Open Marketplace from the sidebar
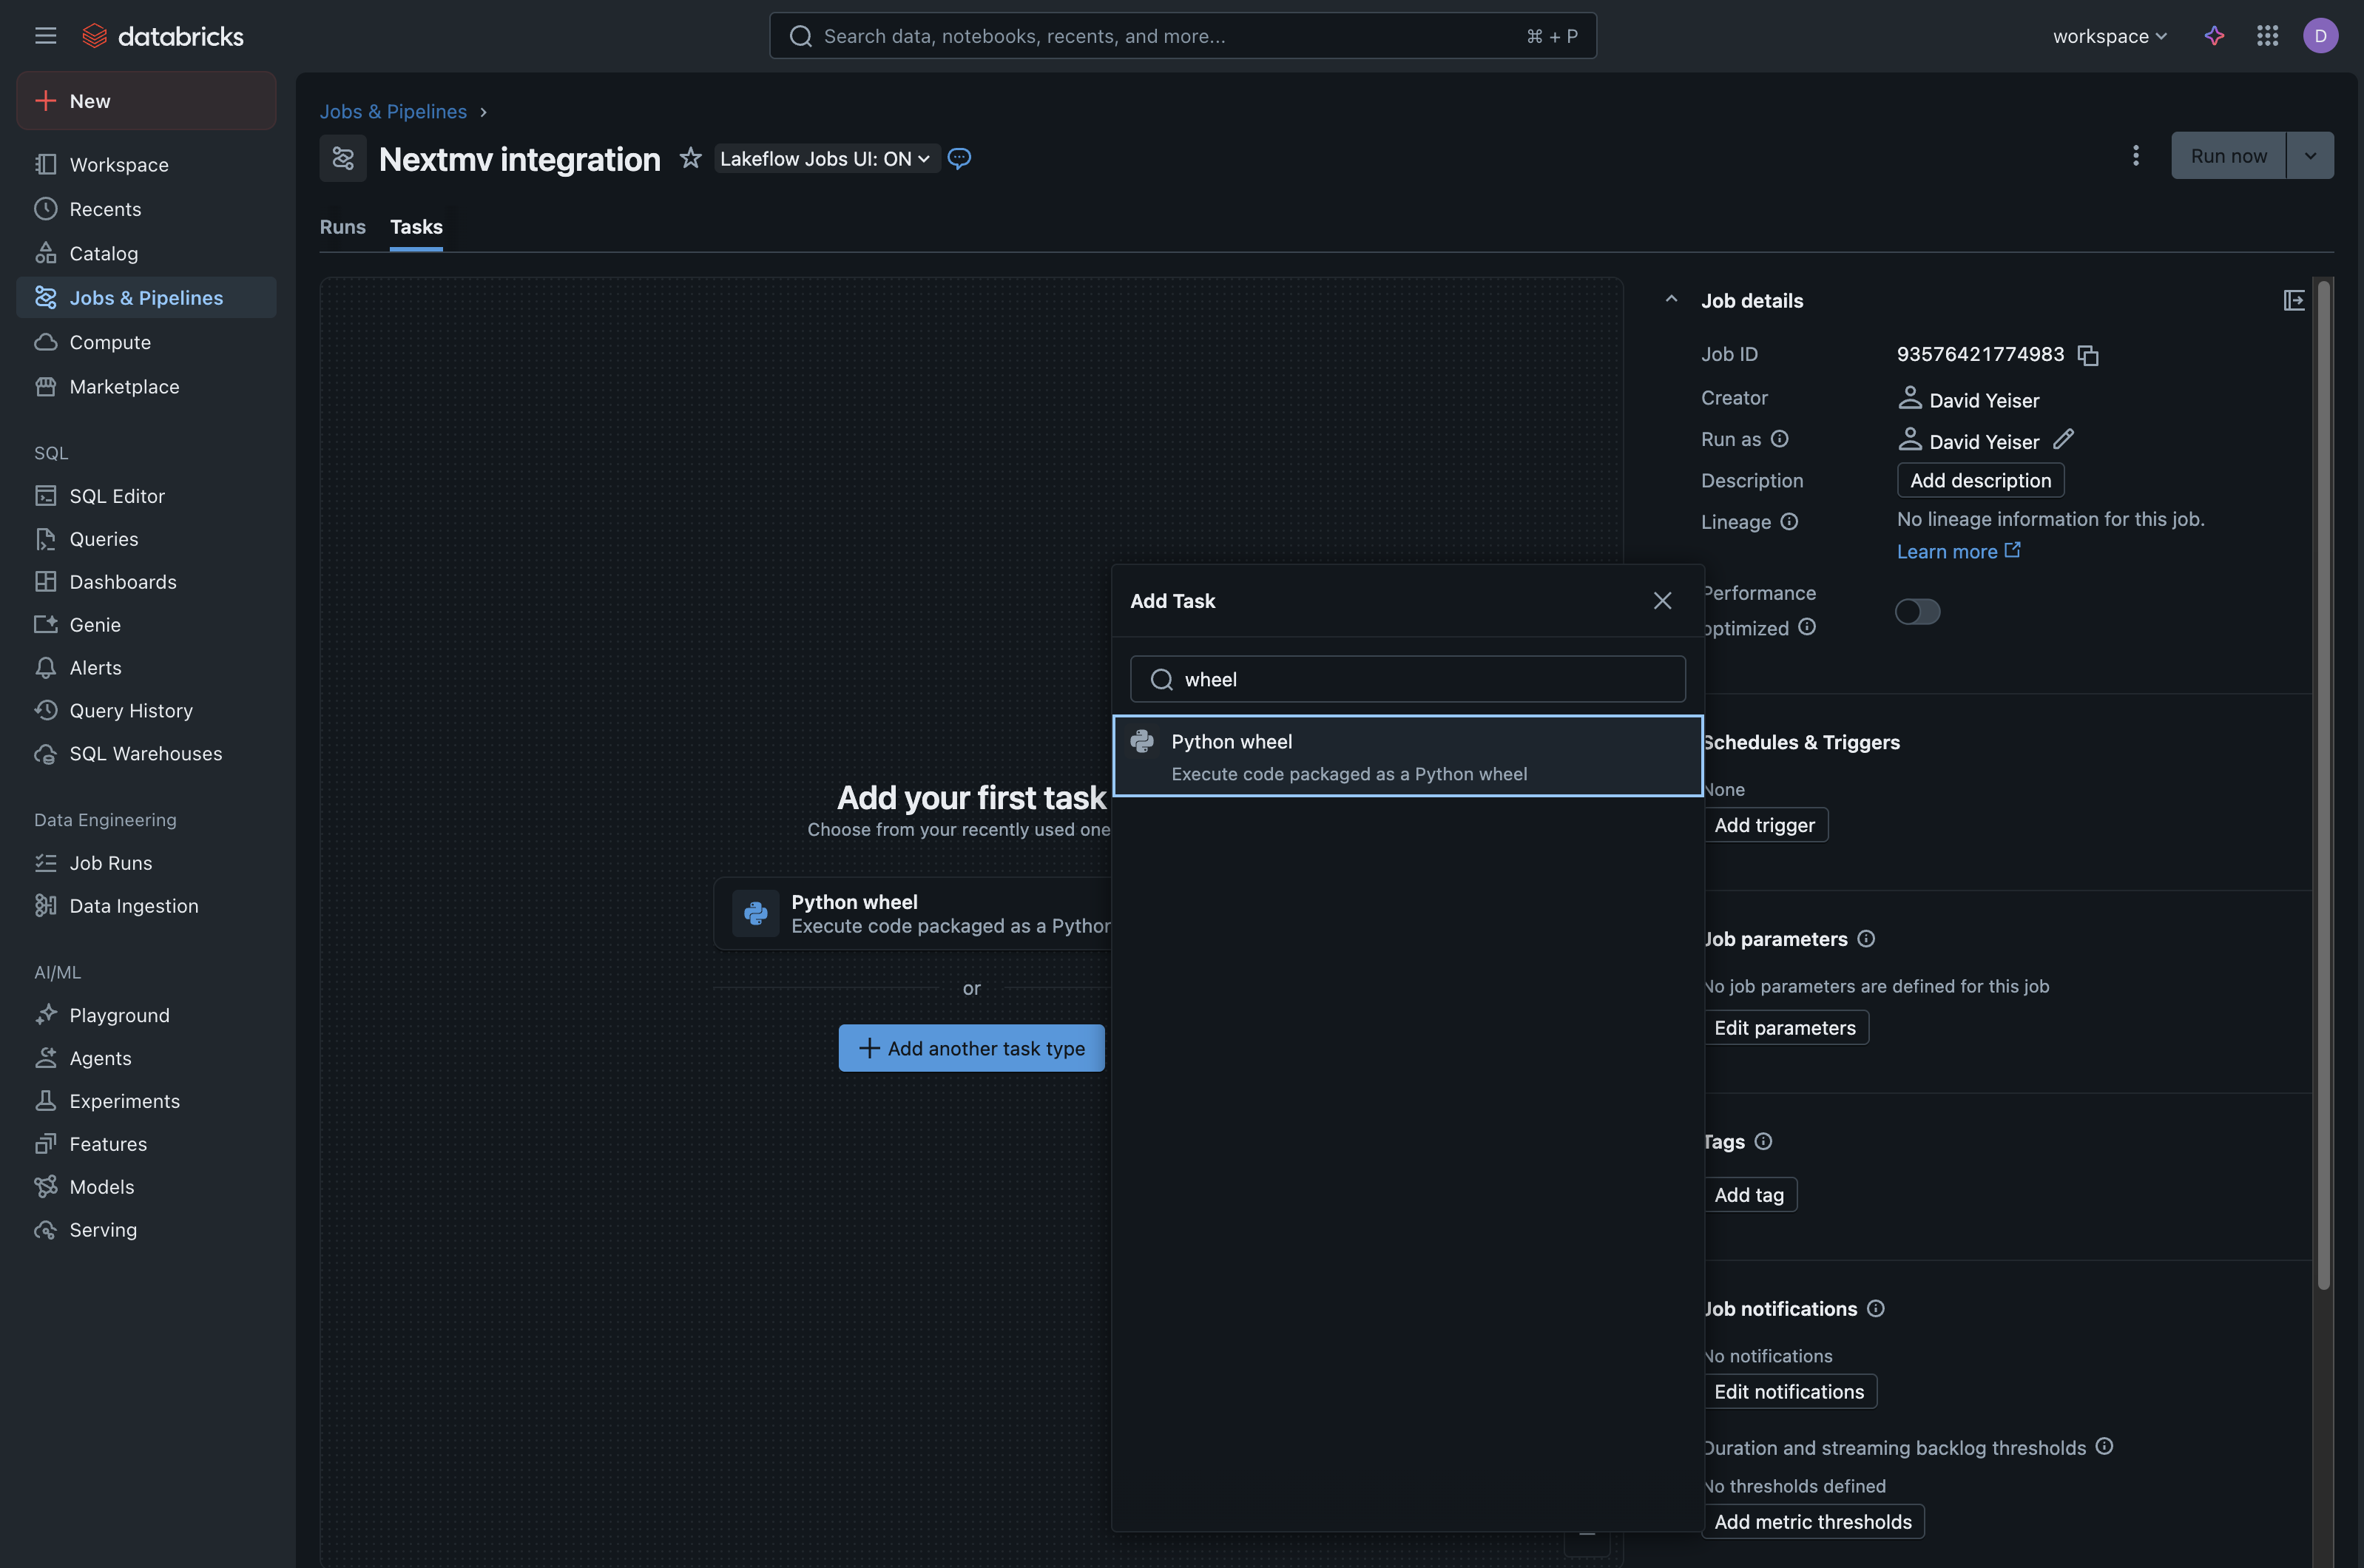The width and height of the screenshot is (2364, 1568). (124, 387)
